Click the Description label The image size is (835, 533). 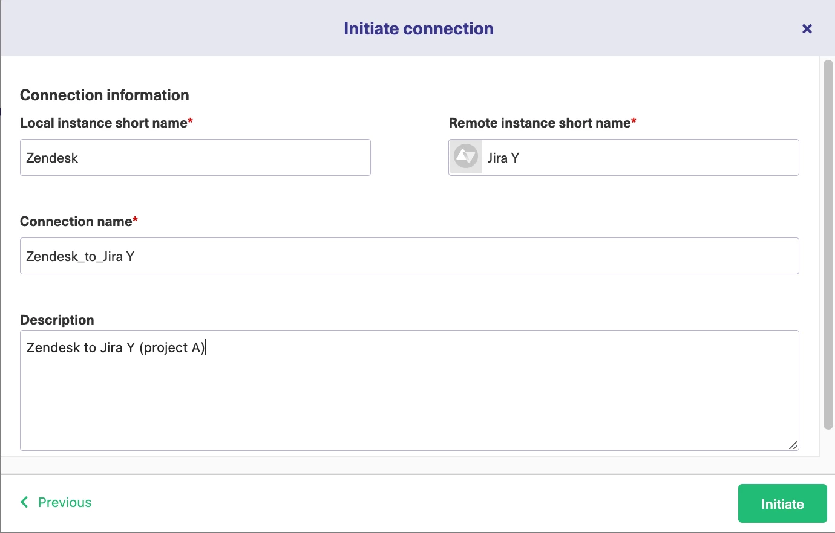coord(57,320)
